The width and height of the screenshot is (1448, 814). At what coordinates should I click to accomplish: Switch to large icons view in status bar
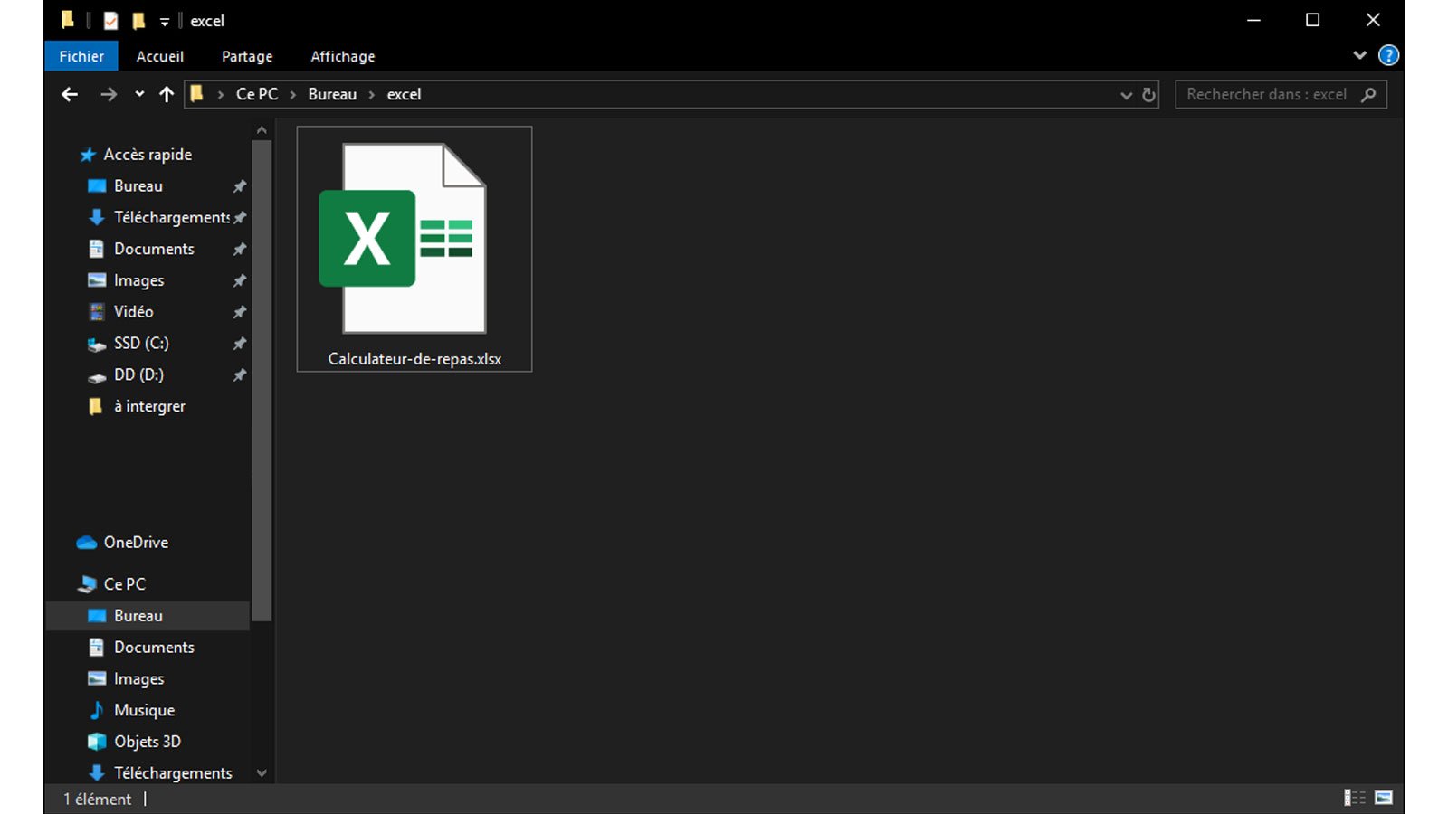pyautogui.click(x=1383, y=798)
